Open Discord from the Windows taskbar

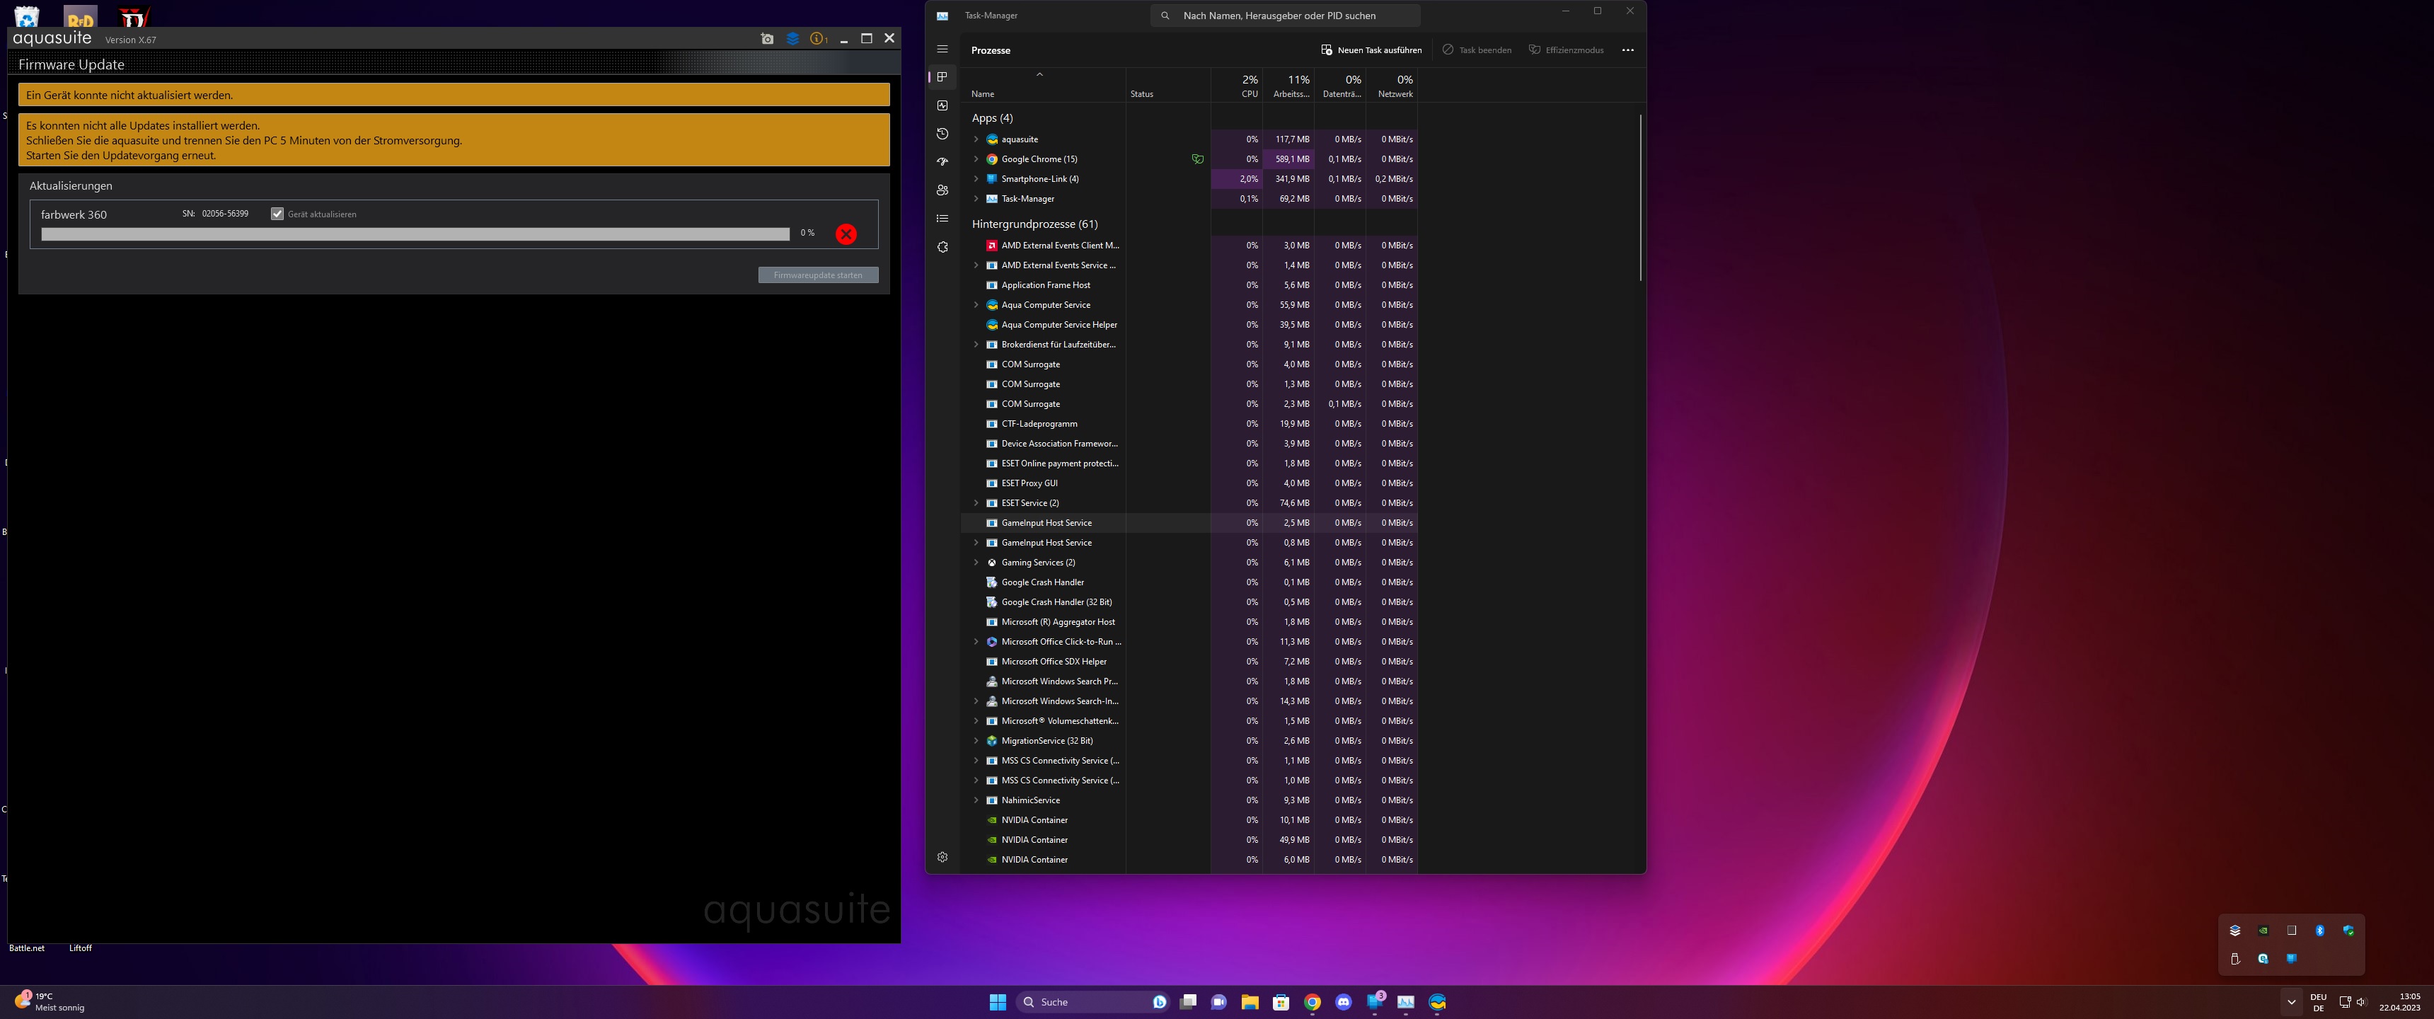tap(1344, 1002)
